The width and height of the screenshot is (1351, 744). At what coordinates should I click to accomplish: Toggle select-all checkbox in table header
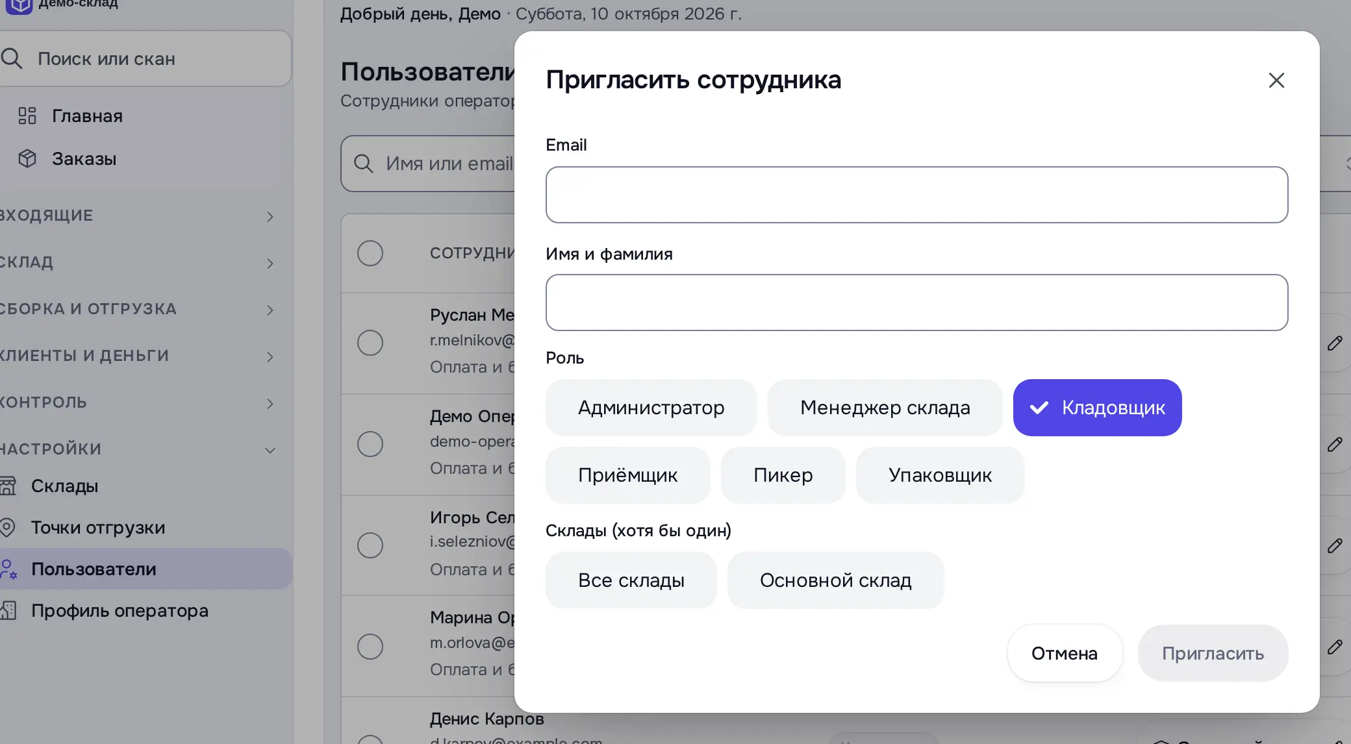[x=370, y=253]
